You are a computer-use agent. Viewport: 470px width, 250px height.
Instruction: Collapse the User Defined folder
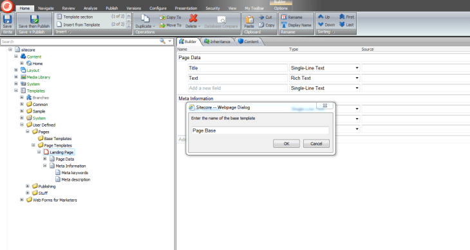point(22,125)
